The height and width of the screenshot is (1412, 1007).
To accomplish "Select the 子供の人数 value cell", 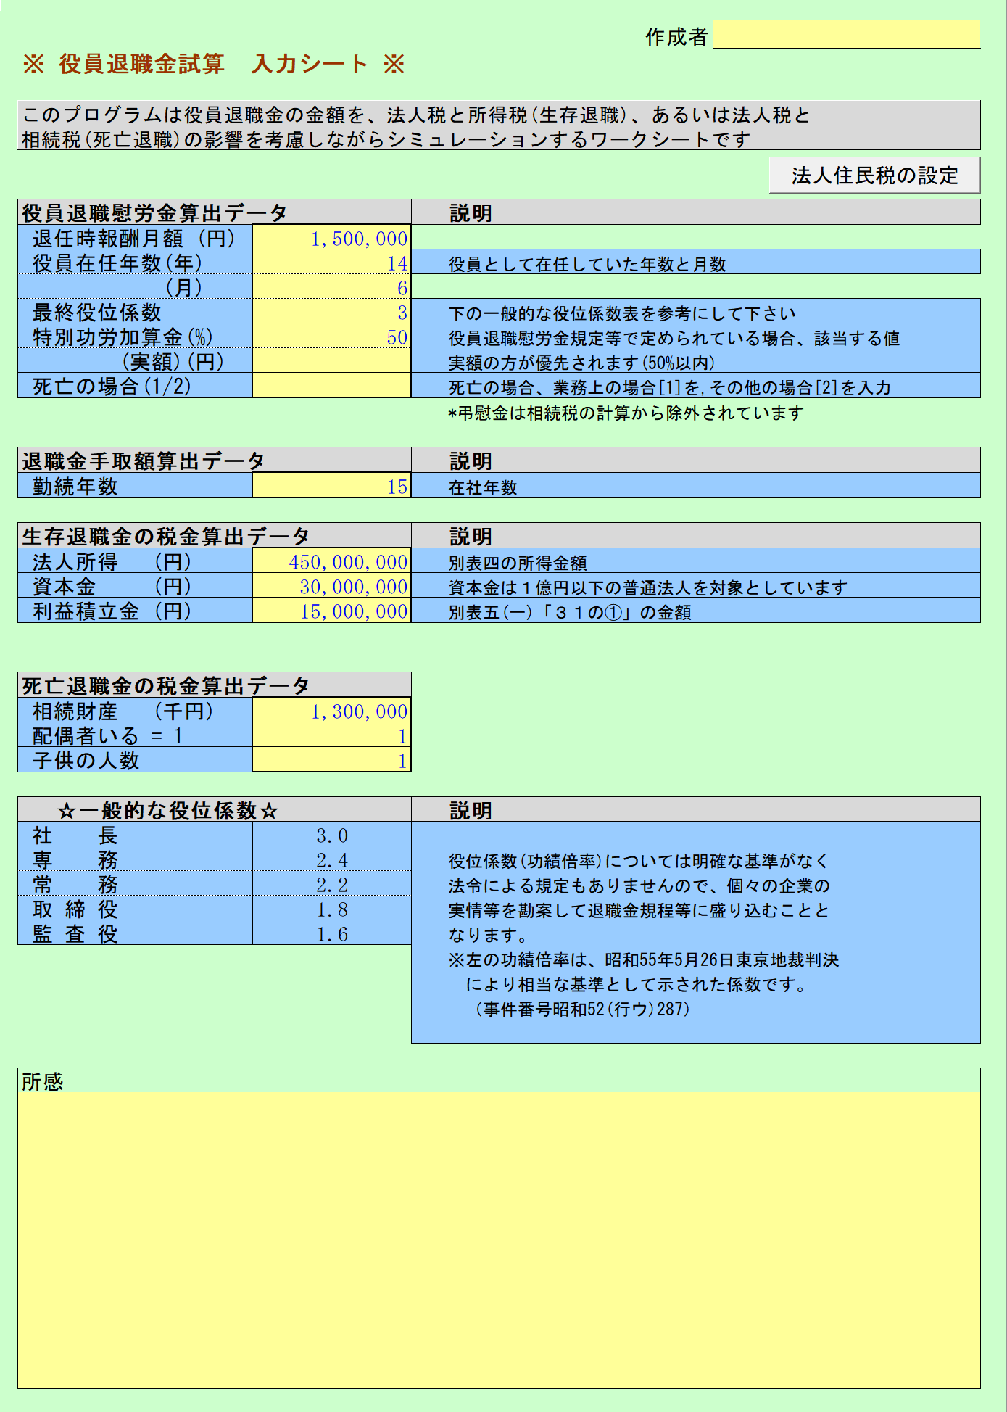I will click(331, 759).
